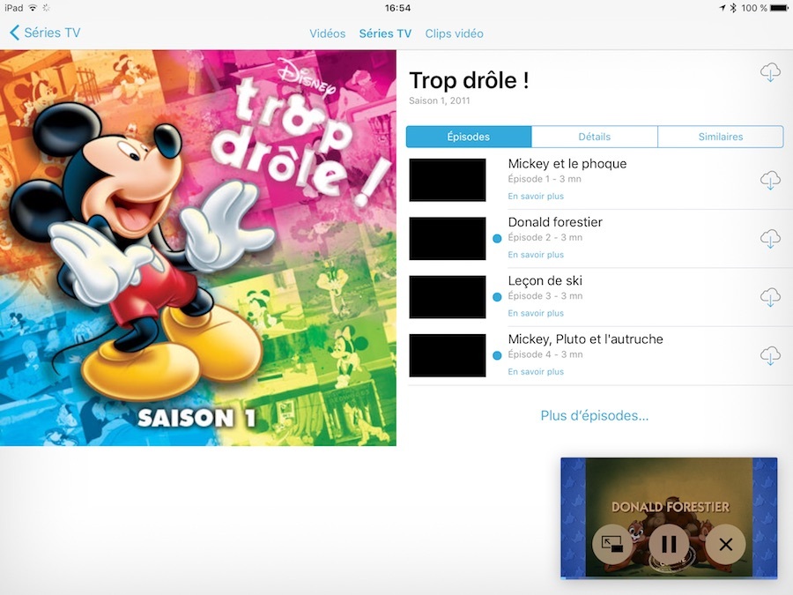Play the Leçon de ski thumbnail
Screen dimensions: 793x595
coord(448,297)
